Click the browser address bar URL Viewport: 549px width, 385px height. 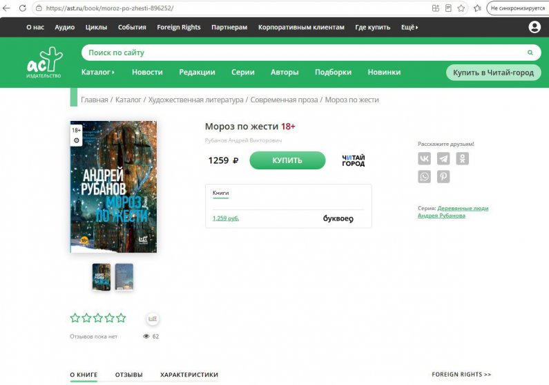tap(110, 8)
